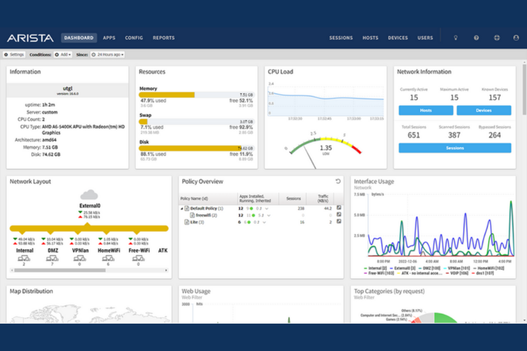Click the DMZ interface devices icon
The height and width of the screenshot is (351, 527).
(52, 259)
